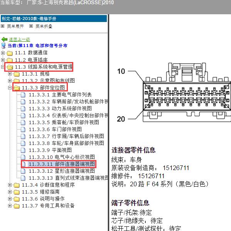The width and height of the screenshot is (231, 231).
Task: Open 11.3.3.2 车辆前部/发动机舱部件视图 page
Action: point(68,102)
